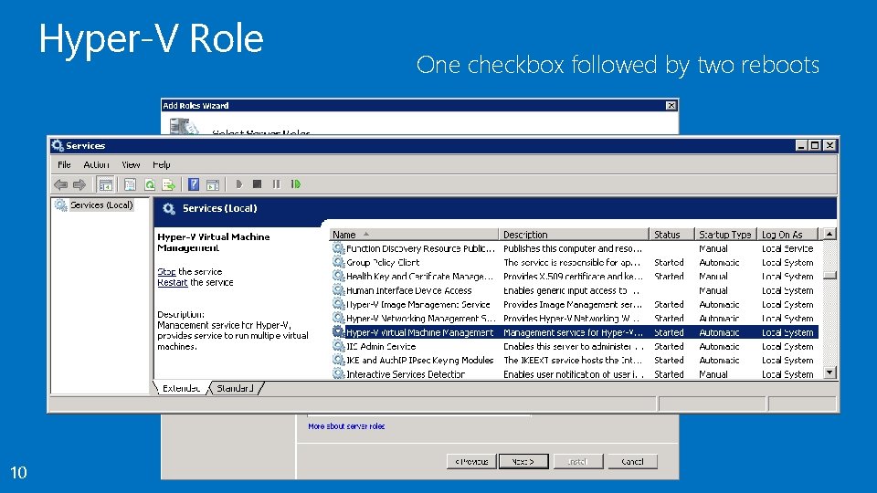Click gear icon of Human Interface Device Access
The image size is (877, 493).
click(x=338, y=290)
